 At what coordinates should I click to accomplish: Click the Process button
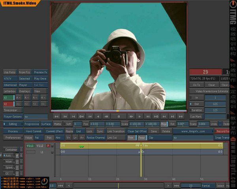pyautogui.click(x=13, y=131)
